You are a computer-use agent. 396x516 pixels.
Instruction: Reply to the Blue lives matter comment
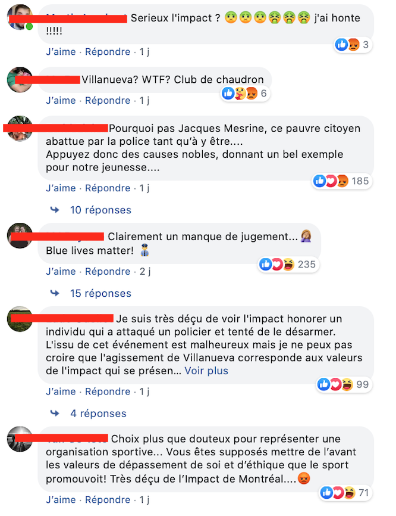tap(108, 271)
